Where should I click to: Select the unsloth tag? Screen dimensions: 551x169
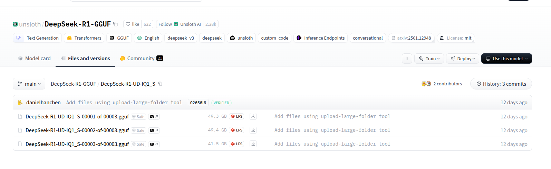click(241, 38)
